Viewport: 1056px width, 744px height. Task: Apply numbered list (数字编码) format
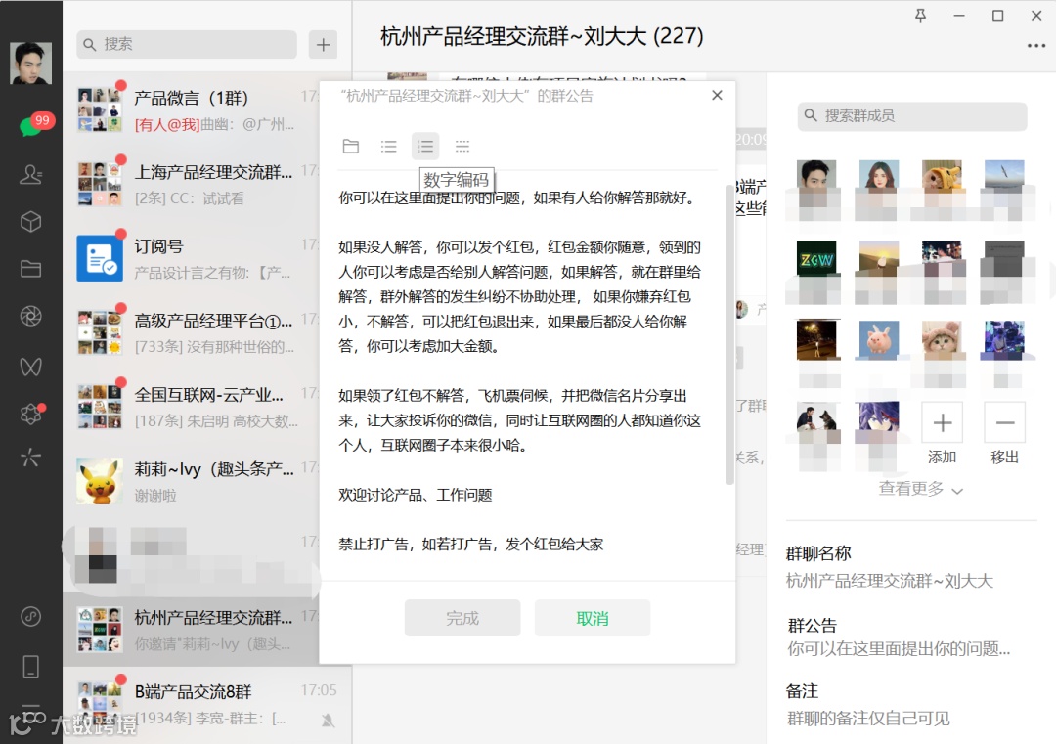pyautogui.click(x=425, y=146)
